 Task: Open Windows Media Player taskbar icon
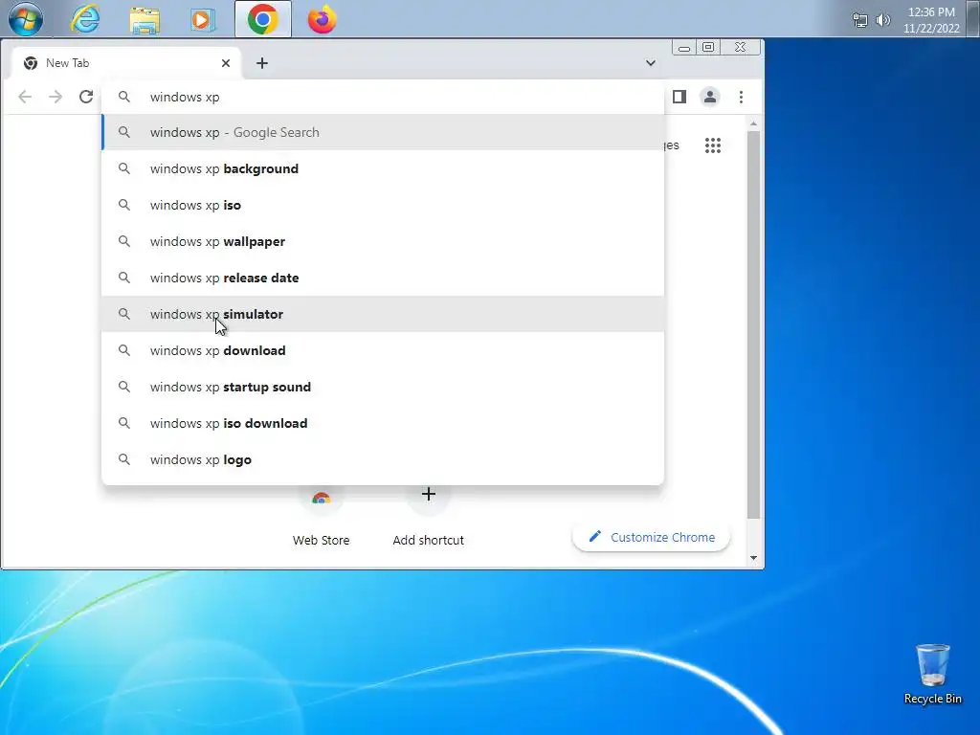click(x=203, y=19)
